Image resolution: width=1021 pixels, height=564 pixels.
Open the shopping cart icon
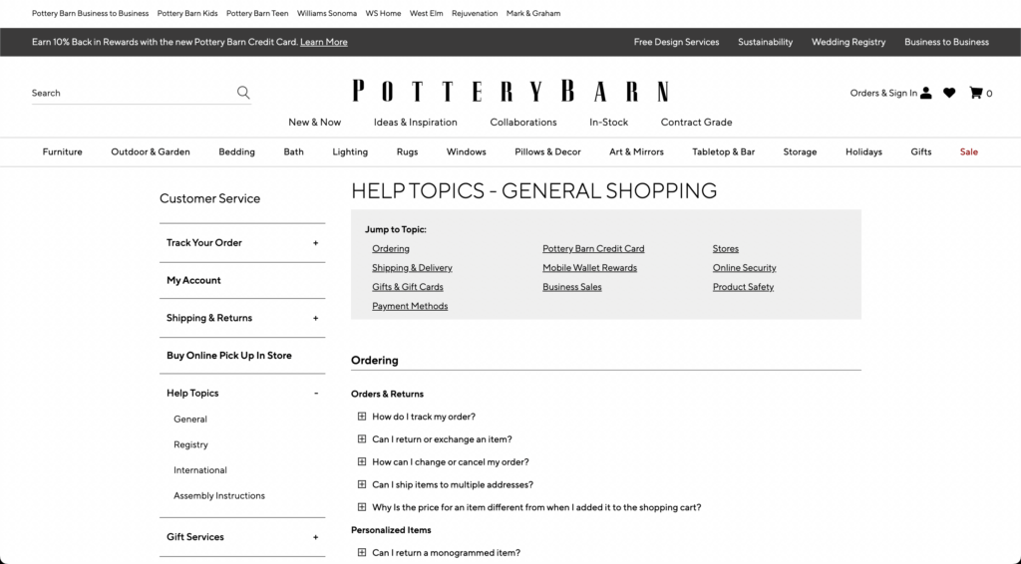[x=975, y=93]
